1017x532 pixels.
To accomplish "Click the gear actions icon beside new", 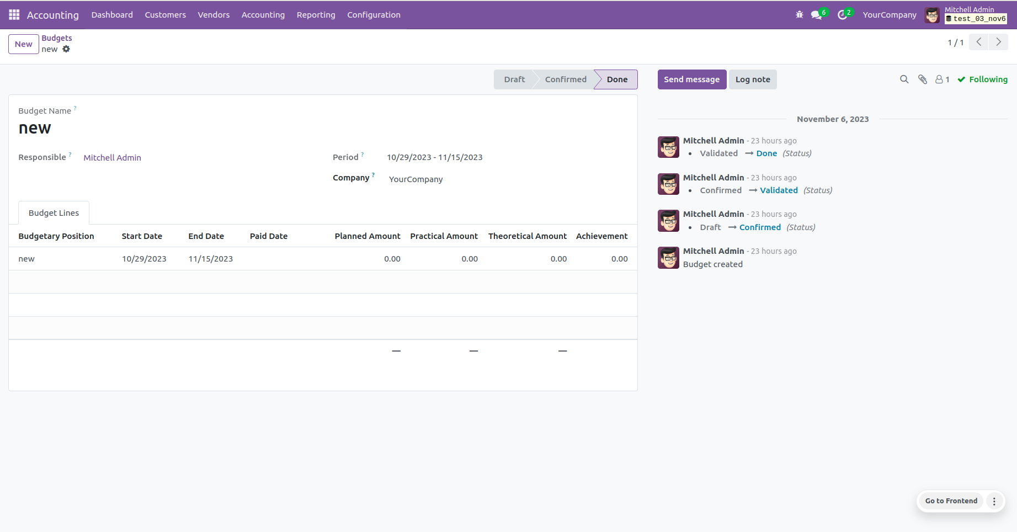I will [x=66, y=49].
